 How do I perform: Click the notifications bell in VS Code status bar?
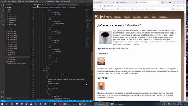click(90, 101)
